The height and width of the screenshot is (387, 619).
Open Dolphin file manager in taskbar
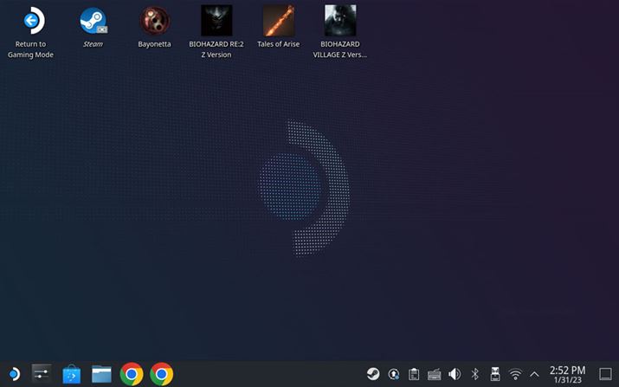[101, 374]
